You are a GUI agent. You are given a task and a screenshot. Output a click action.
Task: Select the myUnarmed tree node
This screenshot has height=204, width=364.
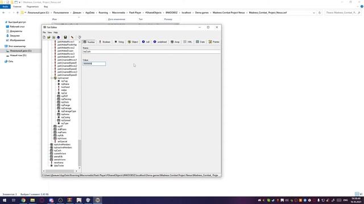(x=63, y=78)
